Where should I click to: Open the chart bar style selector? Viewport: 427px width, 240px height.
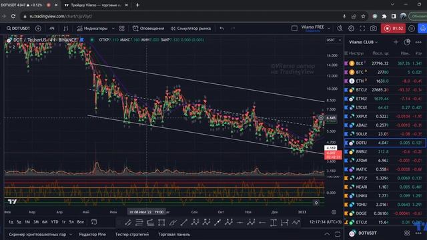65,28
